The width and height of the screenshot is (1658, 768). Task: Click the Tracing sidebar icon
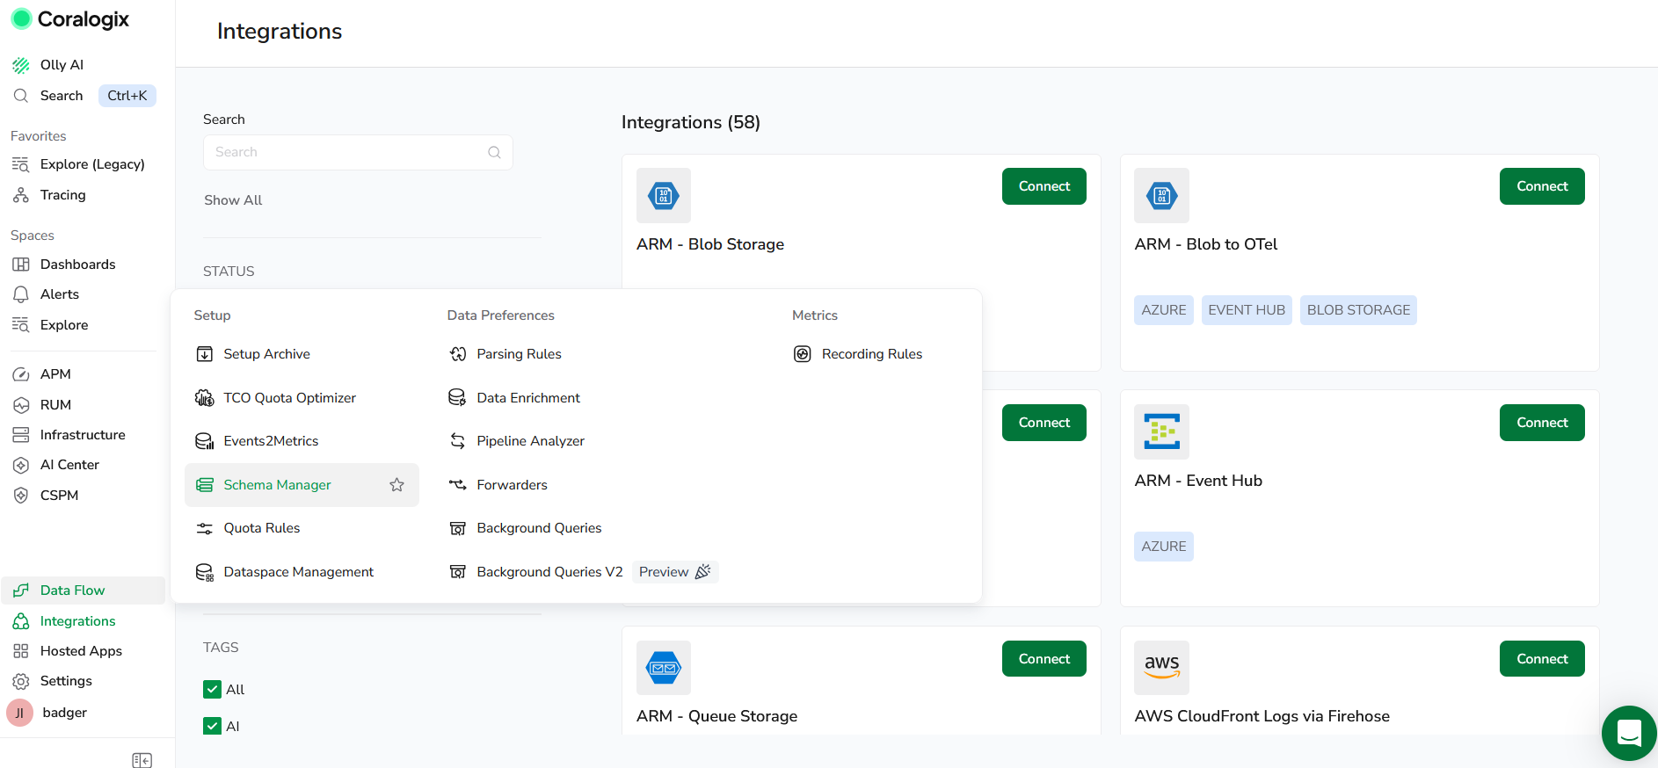(x=21, y=195)
